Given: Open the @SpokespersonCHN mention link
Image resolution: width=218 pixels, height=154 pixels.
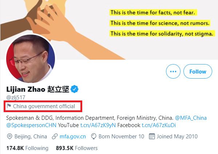Looking at the screenshot, I should point(31,125).
